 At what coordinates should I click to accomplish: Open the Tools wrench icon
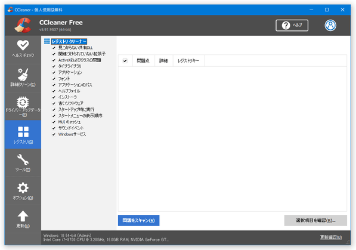(x=23, y=159)
